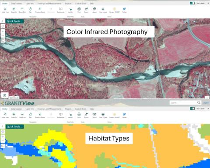Open Custom Tools tab in lower window
This screenshot has width=210, height=168.
click(81, 109)
